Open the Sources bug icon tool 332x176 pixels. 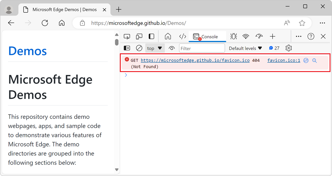pyautogui.click(x=233, y=36)
